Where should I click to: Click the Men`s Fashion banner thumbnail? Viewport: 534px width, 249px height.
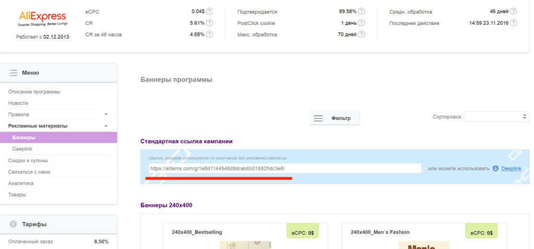pyautogui.click(x=424, y=245)
